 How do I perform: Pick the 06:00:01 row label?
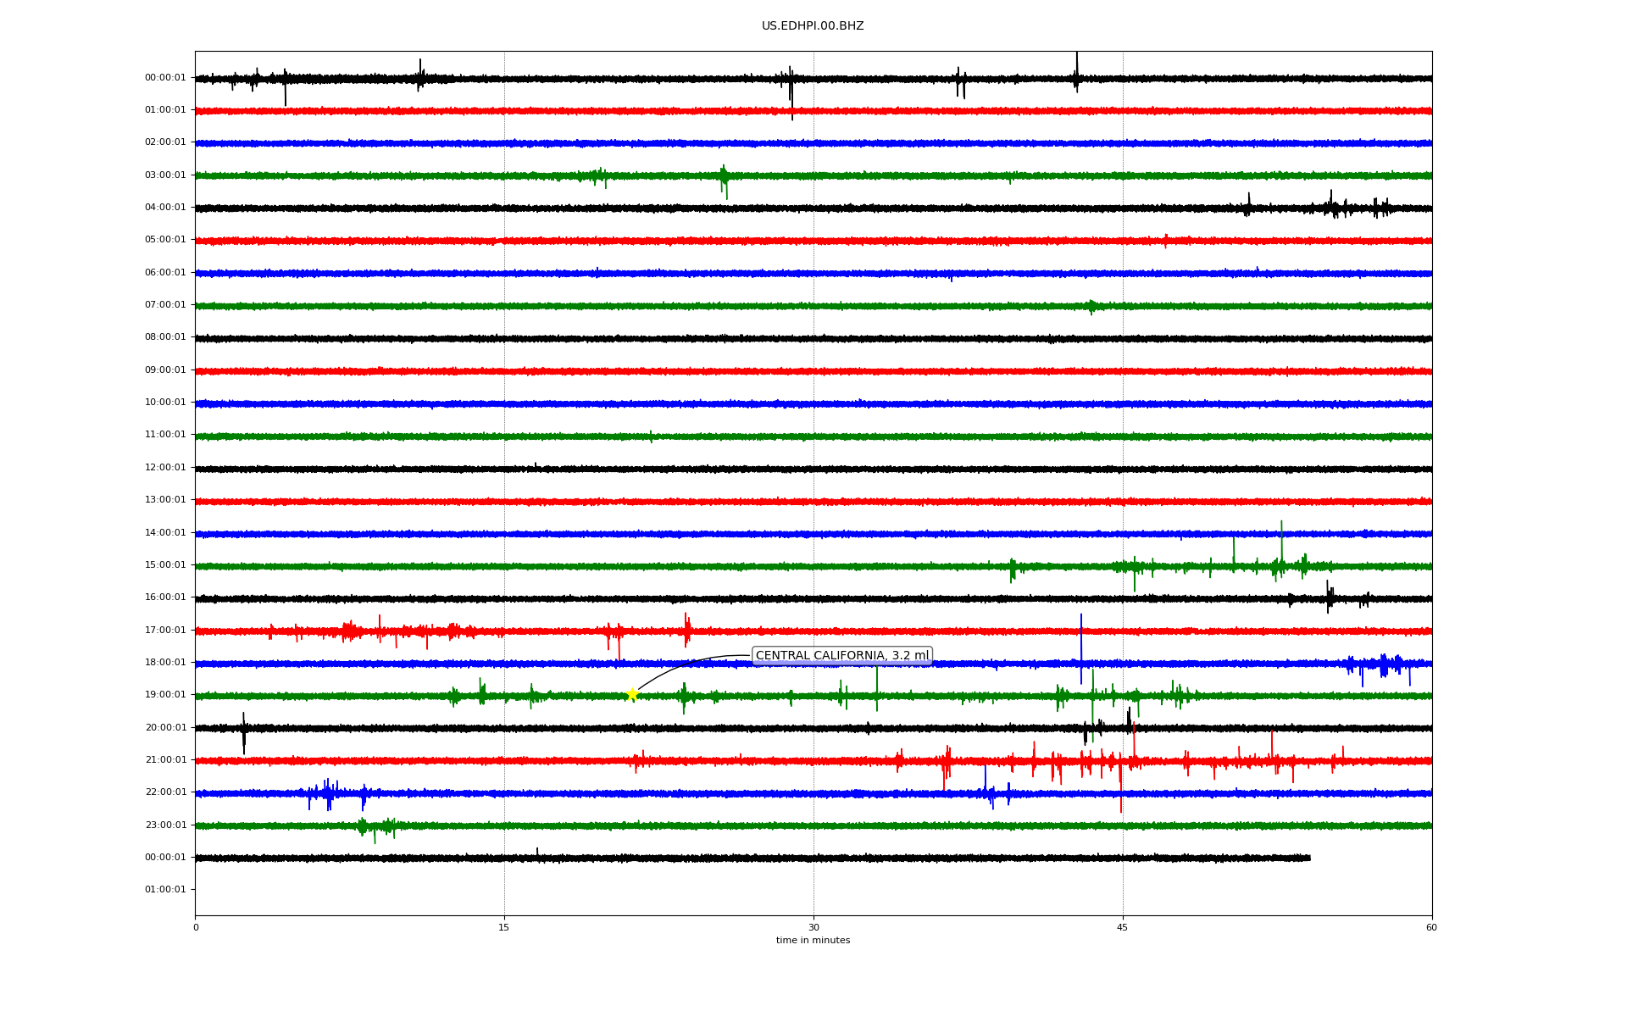(x=165, y=273)
